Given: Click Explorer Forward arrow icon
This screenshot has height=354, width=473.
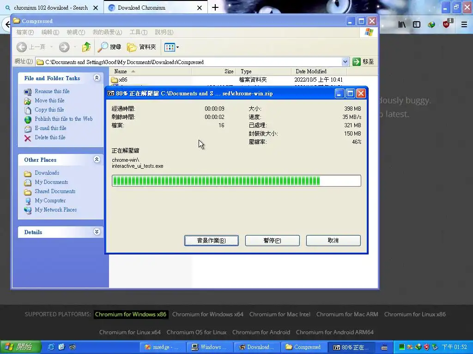Looking at the screenshot, I should point(64,47).
